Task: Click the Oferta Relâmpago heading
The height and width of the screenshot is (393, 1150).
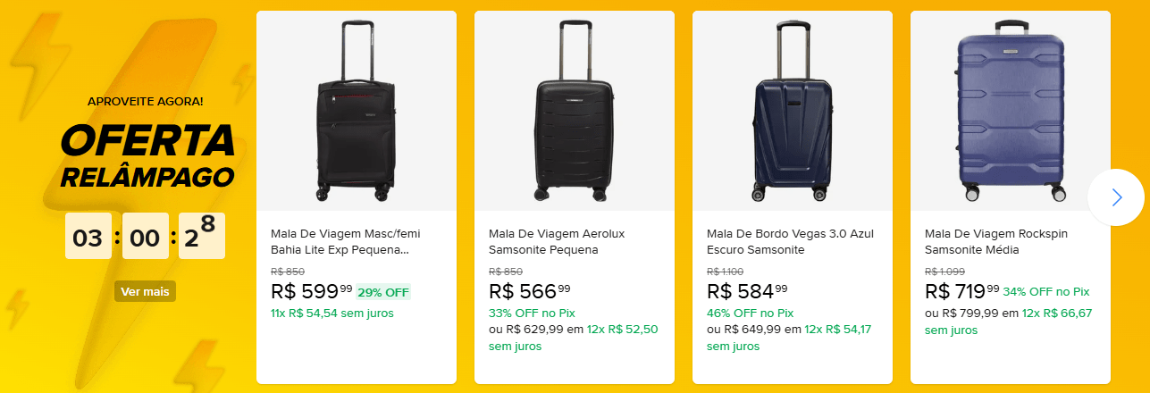Action: click(147, 156)
